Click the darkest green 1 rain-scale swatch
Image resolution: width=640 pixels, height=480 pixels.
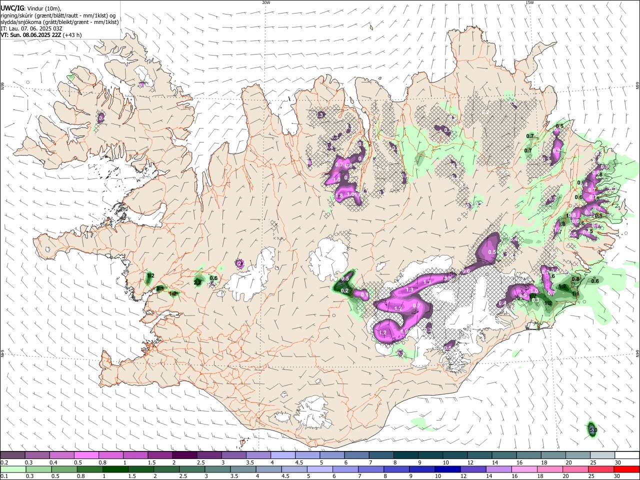[114, 469]
